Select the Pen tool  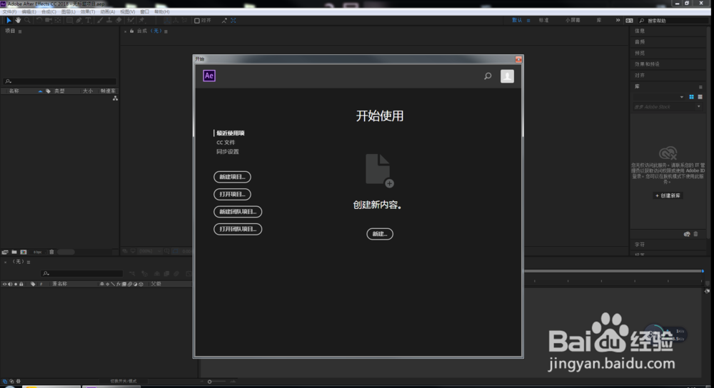coord(79,21)
